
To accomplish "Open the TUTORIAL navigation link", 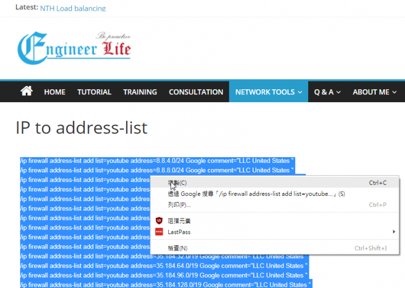I will [x=94, y=92].
